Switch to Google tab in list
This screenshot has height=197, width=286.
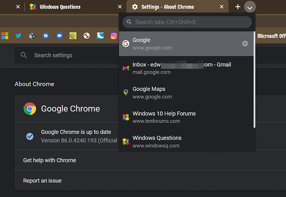tap(186, 44)
